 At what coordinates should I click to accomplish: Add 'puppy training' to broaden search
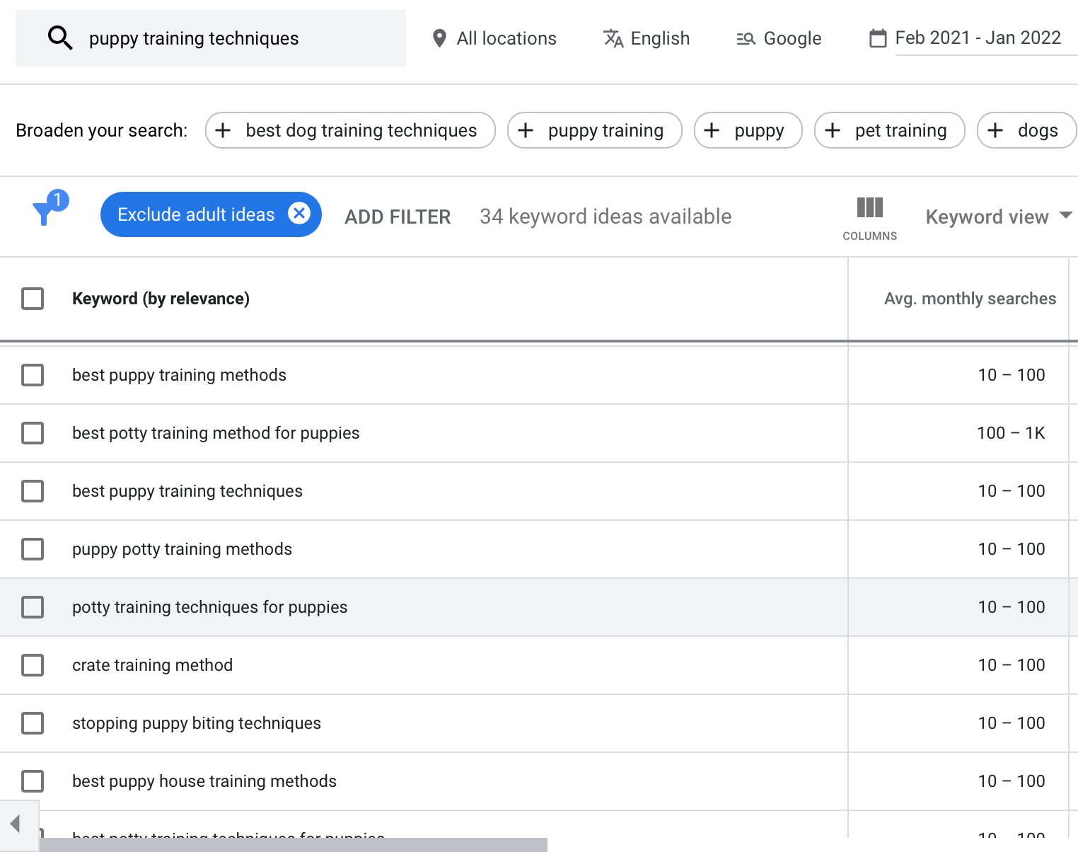[594, 130]
